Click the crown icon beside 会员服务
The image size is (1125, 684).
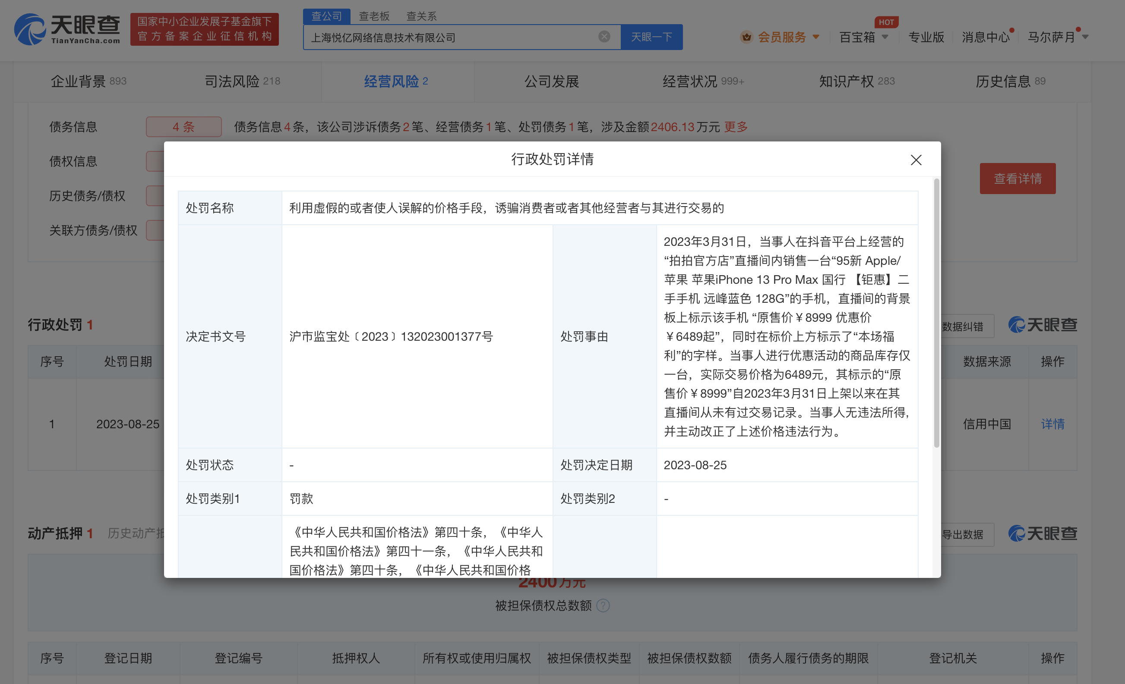click(746, 37)
